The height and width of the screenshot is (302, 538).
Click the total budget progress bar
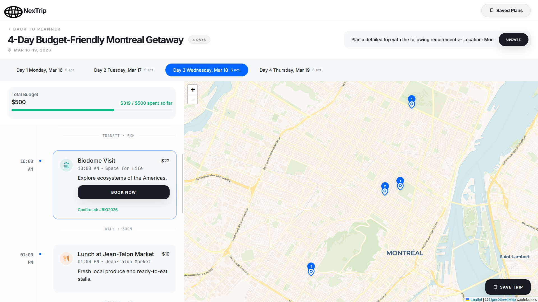coord(92,110)
